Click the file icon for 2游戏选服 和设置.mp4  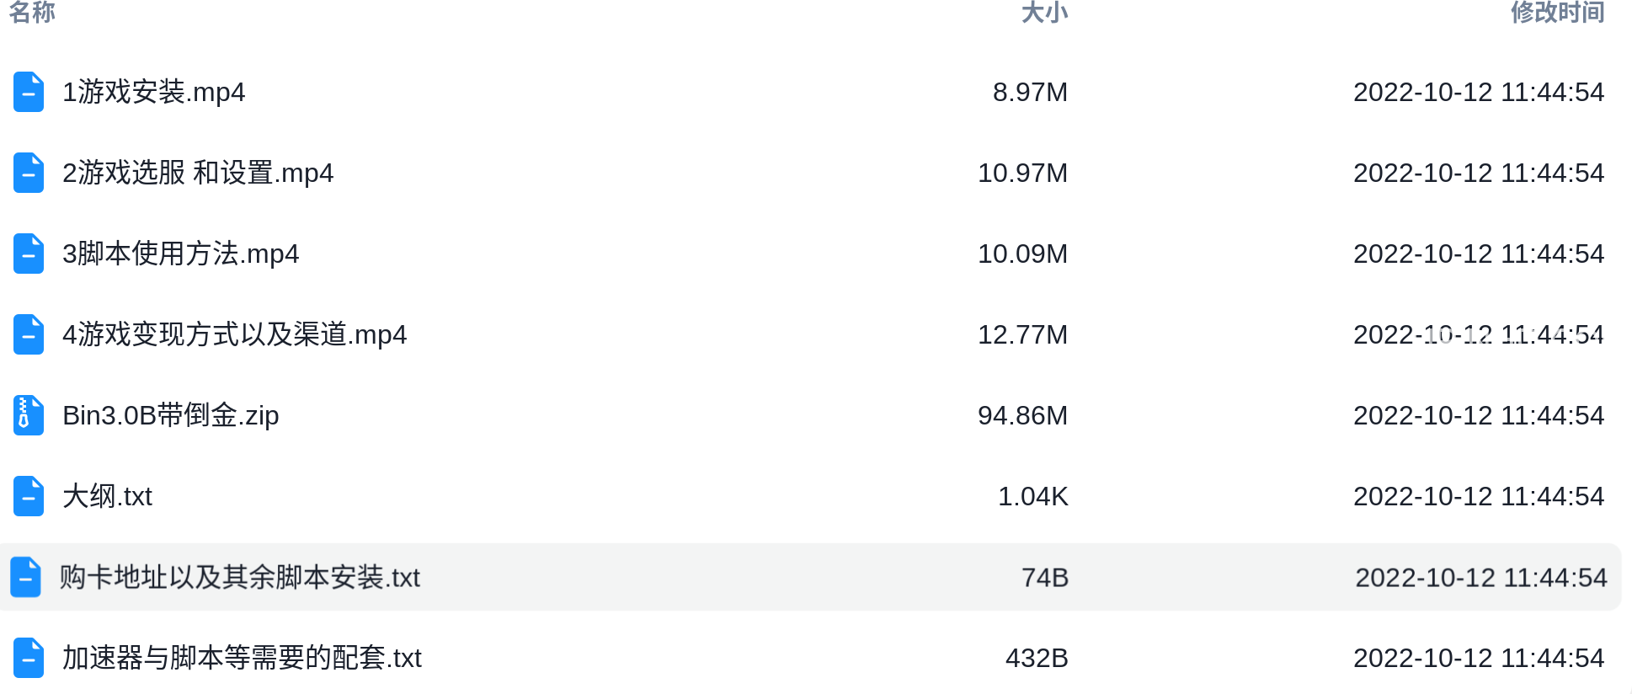pyautogui.click(x=29, y=173)
